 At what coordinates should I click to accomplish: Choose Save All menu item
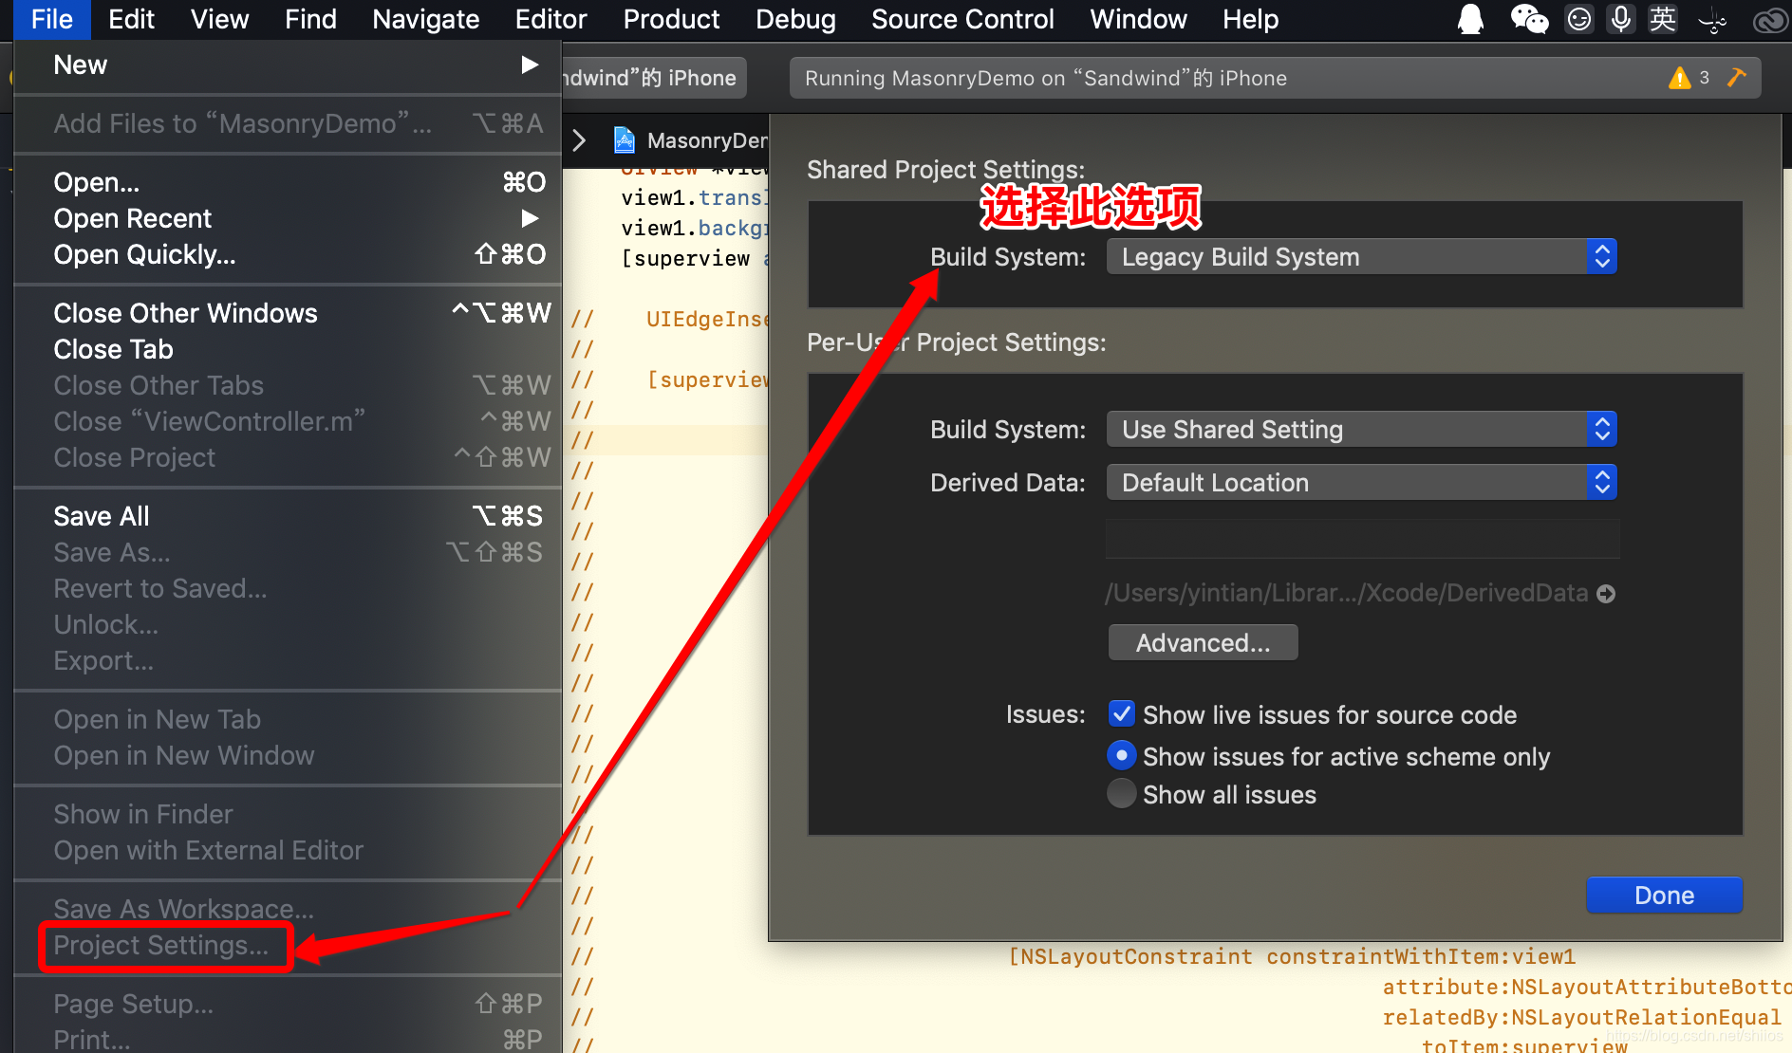[x=289, y=516]
